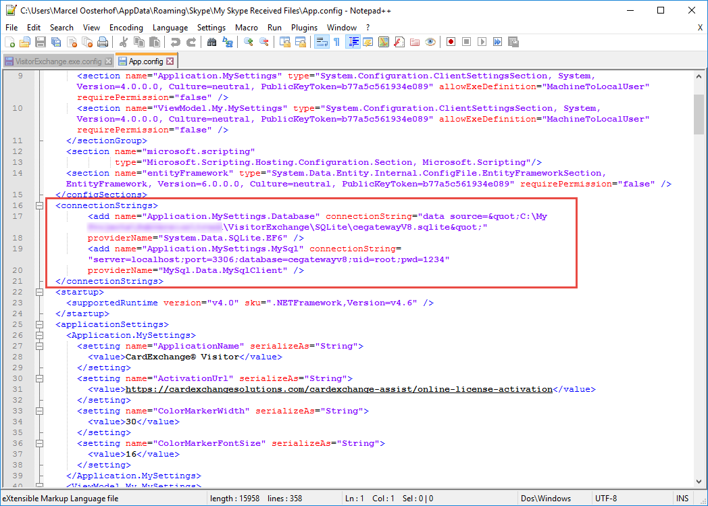This screenshot has width=708, height=506.
Task: Open the Edit menu
Action: tap(33, 28)
